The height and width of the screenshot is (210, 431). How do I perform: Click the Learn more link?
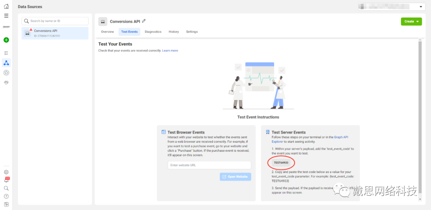click(x=170, y=51)
